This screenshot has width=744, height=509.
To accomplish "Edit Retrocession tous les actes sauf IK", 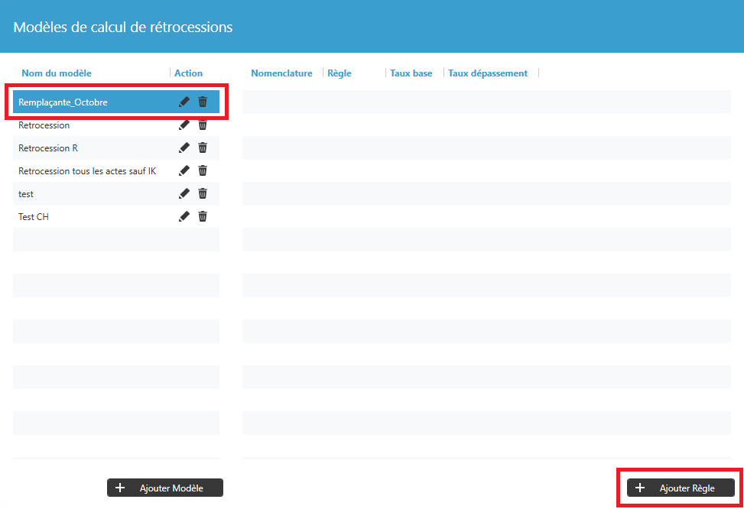I will (184, 170).
